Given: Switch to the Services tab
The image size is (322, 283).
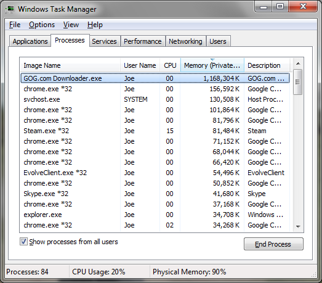Looking at the screenshot, I should (x=104, y=41).
